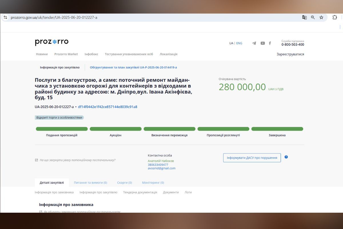Select the Моніторинг (0) tab
Screen dimensions: 343x229
(154, 182)
